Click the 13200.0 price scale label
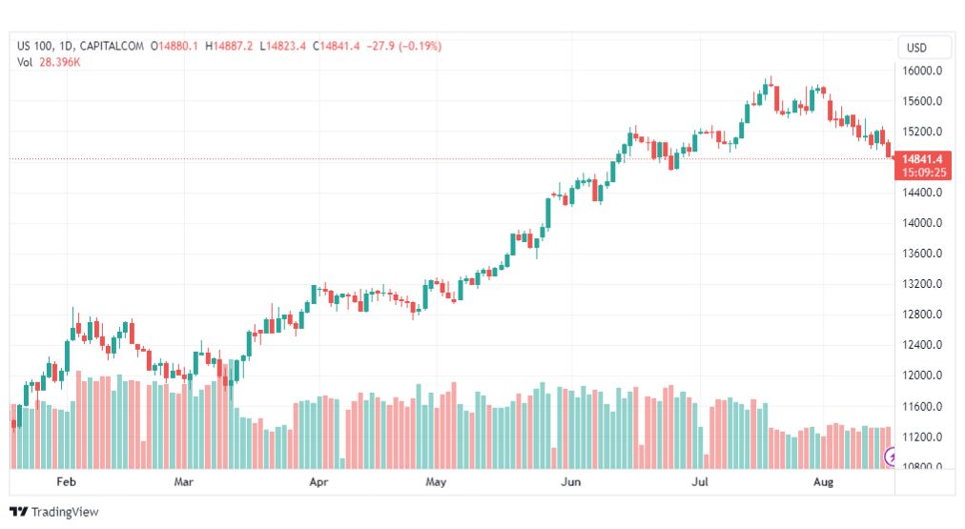This screenshot has height=529, width=965. click(x=922, y=284)
